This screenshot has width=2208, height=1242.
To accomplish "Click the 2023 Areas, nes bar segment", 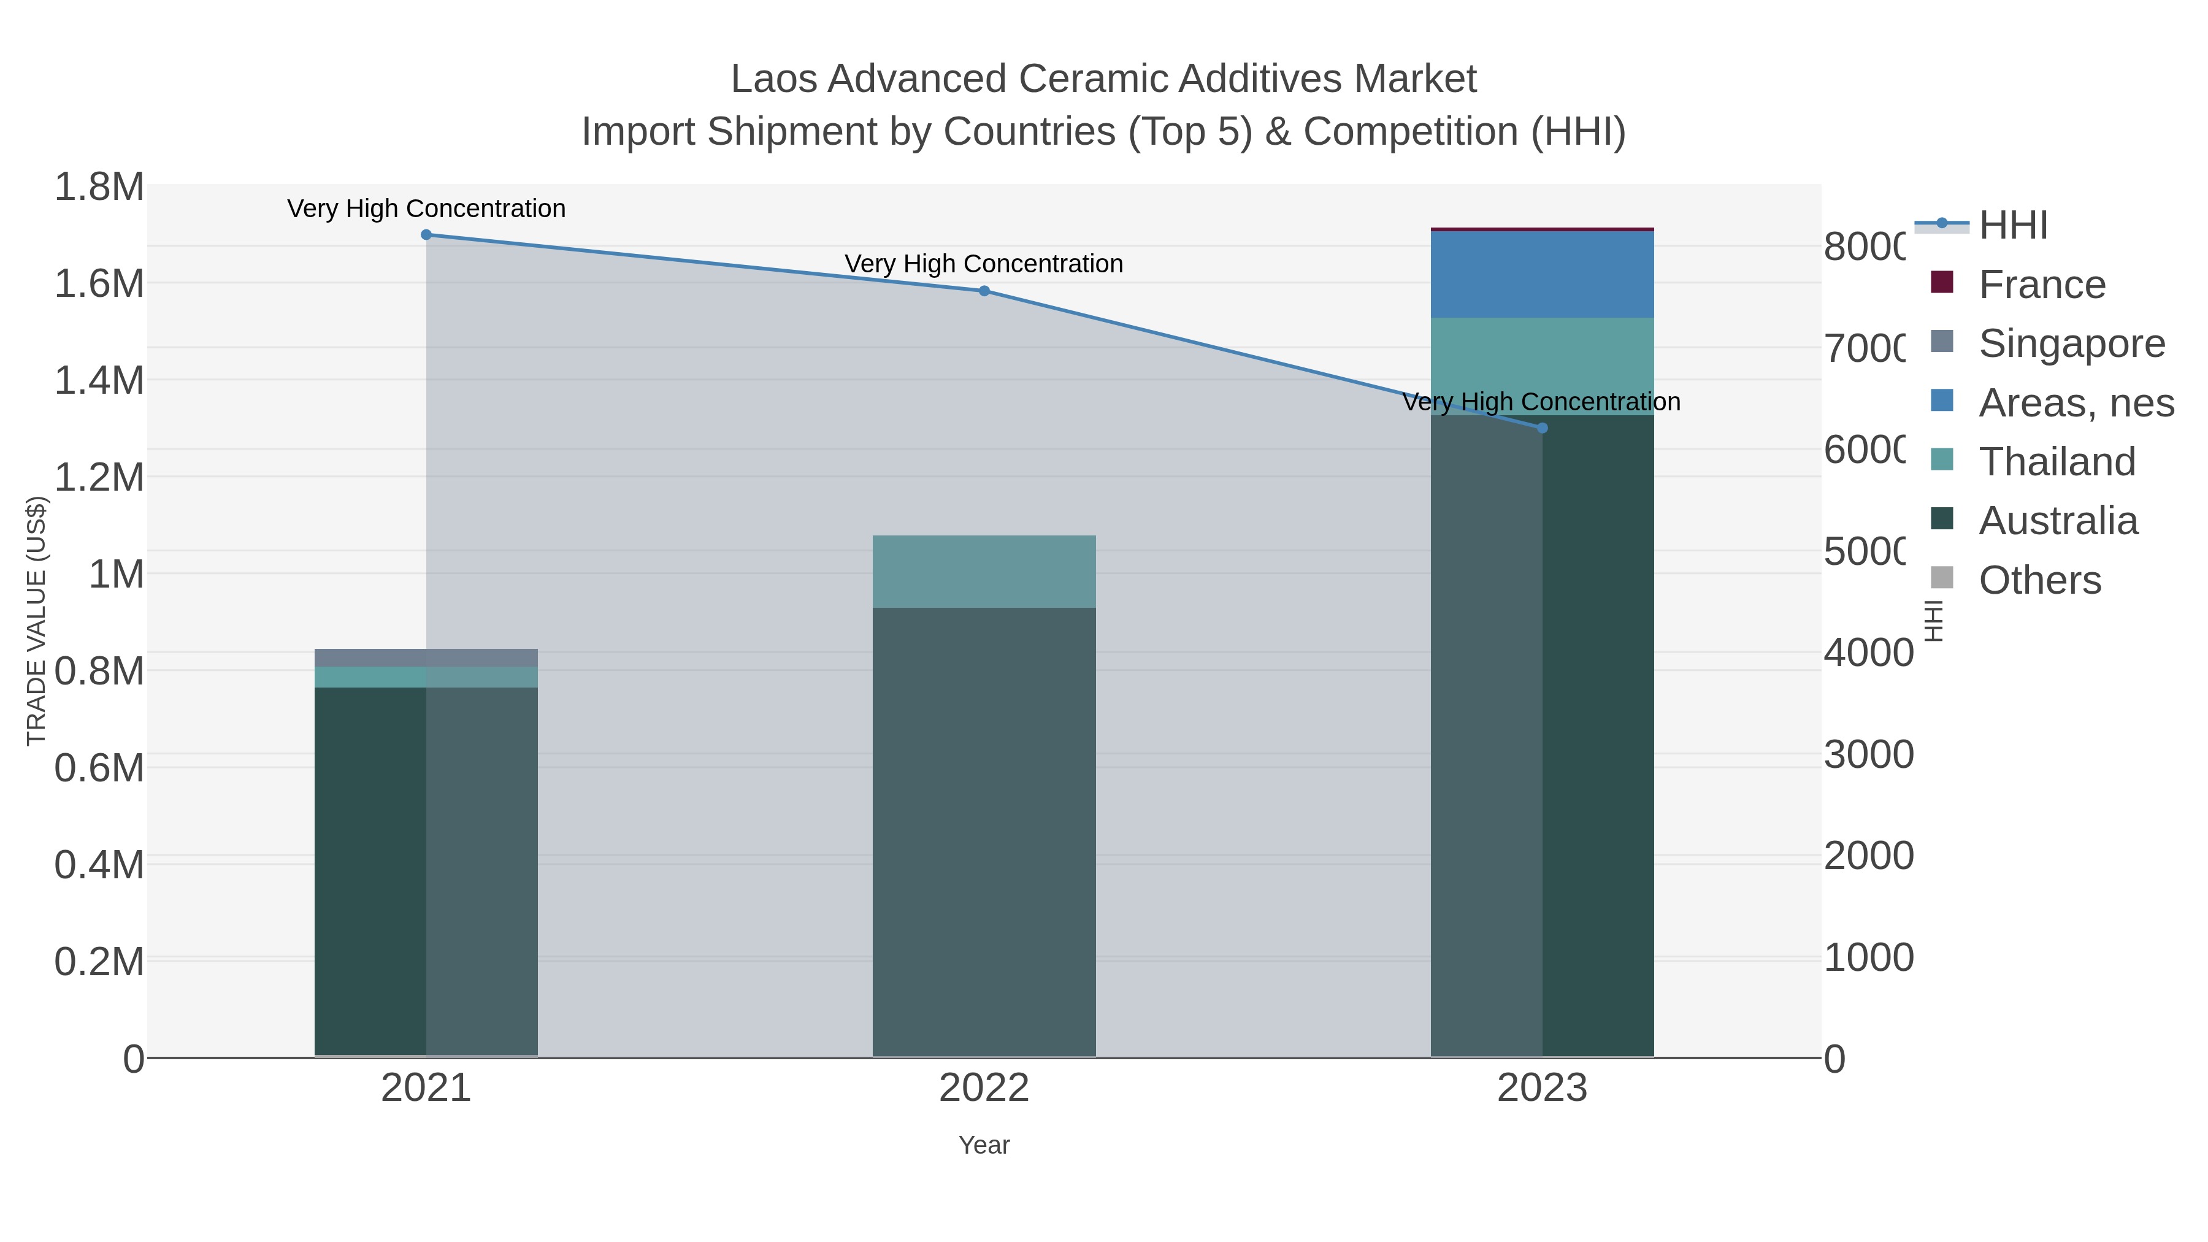I will (1542, 274).
